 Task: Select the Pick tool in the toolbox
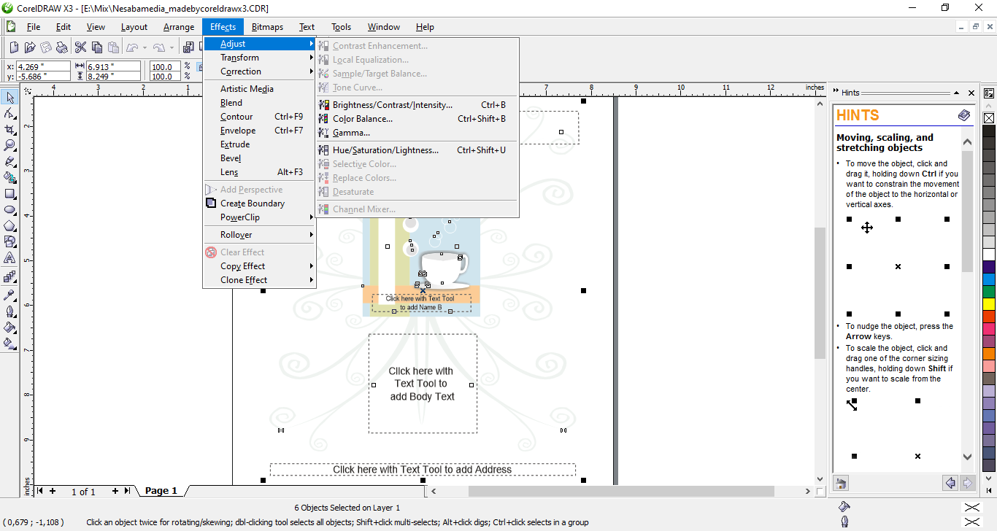click(10, 98)
